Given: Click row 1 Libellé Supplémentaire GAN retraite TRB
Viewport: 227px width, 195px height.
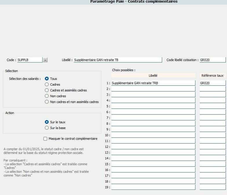Looking at the screenshot, I should click(153, 83).
